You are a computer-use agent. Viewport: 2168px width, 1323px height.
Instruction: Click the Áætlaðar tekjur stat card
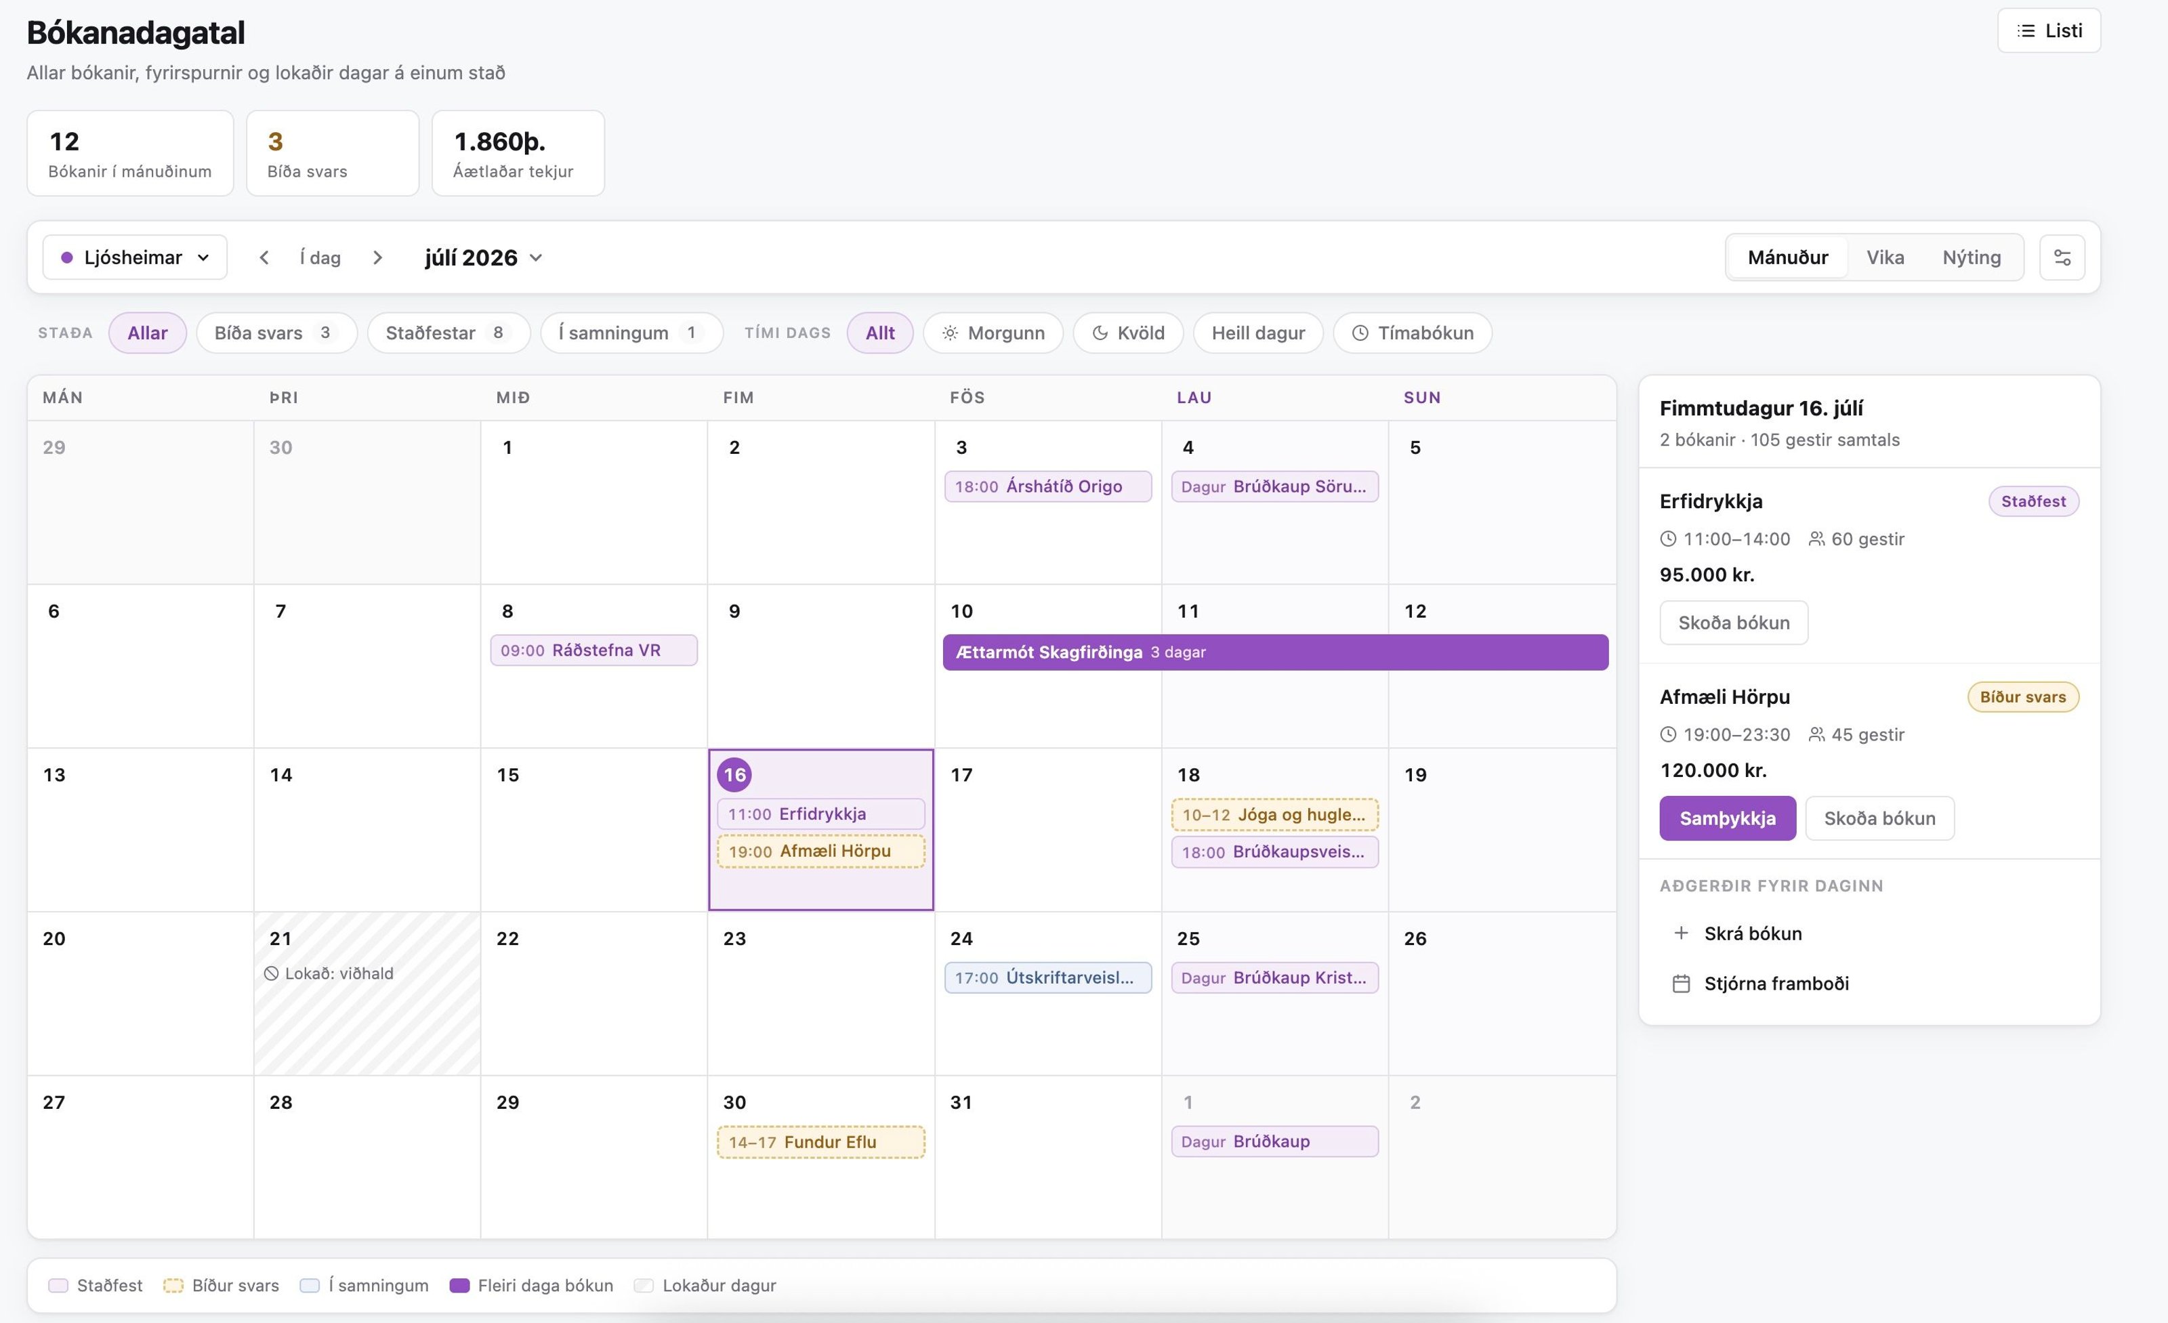click(x=518, y=153)
